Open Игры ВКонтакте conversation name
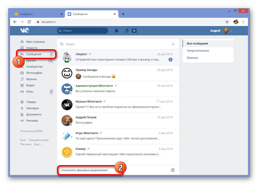The width and height of the screenshot is (258, 185). pyautogui.click(x=87, y=133)
